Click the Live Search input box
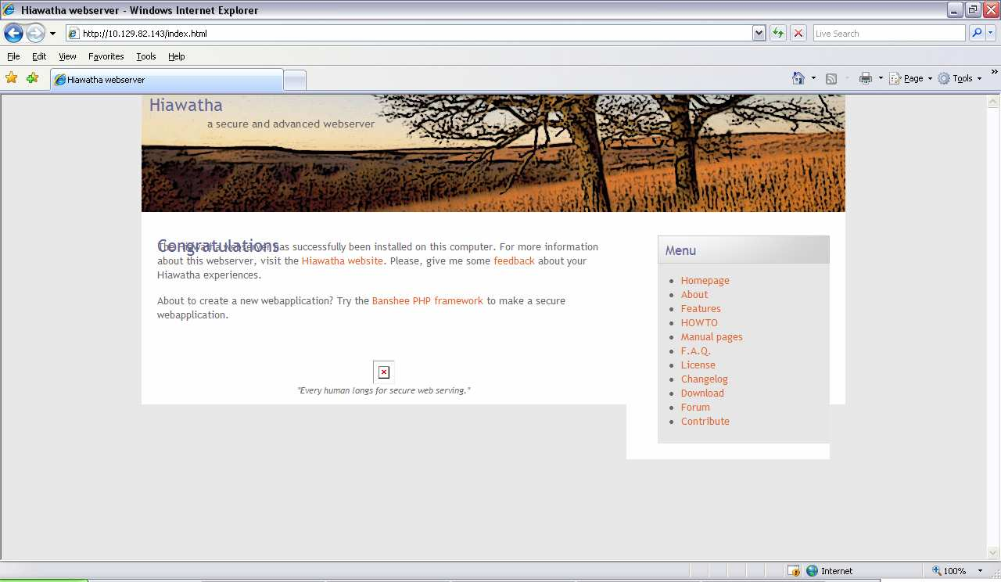This screenshot has height=582, width=1001. (x=889, y=33)
